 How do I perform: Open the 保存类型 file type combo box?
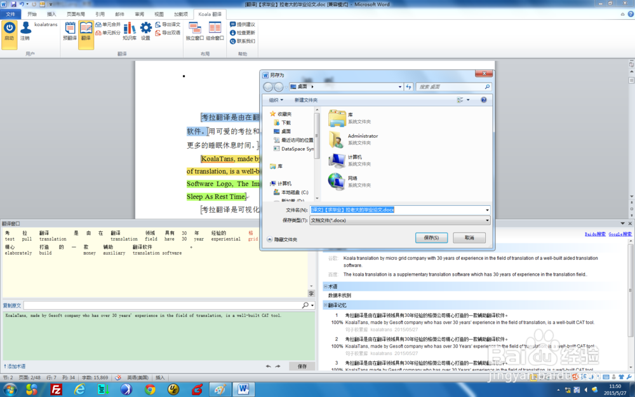[400, 220]
